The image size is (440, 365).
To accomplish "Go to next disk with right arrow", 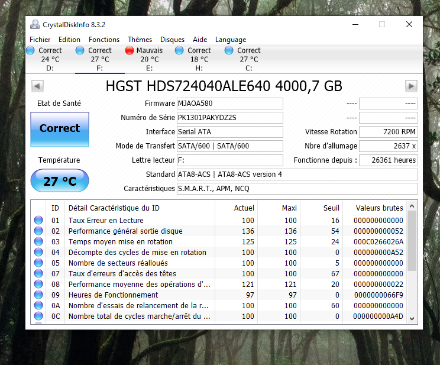I will tap(411, 86).
